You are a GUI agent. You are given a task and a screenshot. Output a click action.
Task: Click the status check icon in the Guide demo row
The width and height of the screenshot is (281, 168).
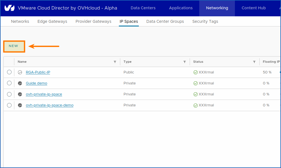(x=196, y=83)
